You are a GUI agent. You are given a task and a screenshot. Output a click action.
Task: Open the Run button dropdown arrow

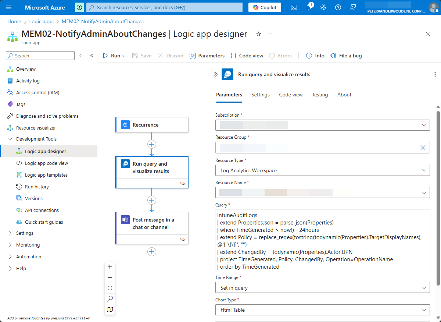(x=124, y=56)
